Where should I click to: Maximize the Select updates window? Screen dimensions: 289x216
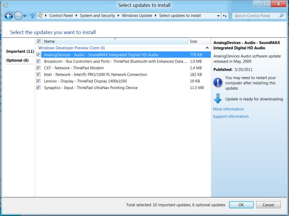point(266,4)
